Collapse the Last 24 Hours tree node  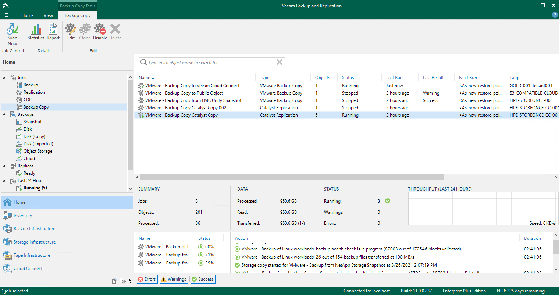coord(4,181)
